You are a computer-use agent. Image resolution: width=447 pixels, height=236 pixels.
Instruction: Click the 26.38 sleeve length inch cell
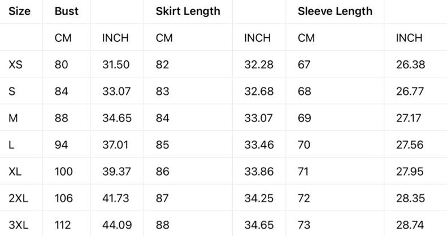(411, 65)
